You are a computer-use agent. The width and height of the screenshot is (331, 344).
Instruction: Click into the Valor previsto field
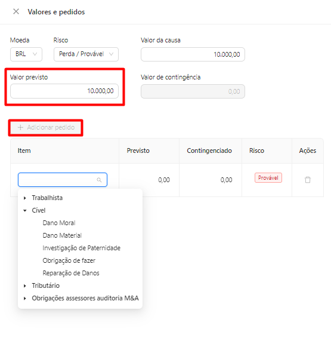coord(64,91)
